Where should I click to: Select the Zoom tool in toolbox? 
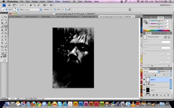[x=6, y=50]
